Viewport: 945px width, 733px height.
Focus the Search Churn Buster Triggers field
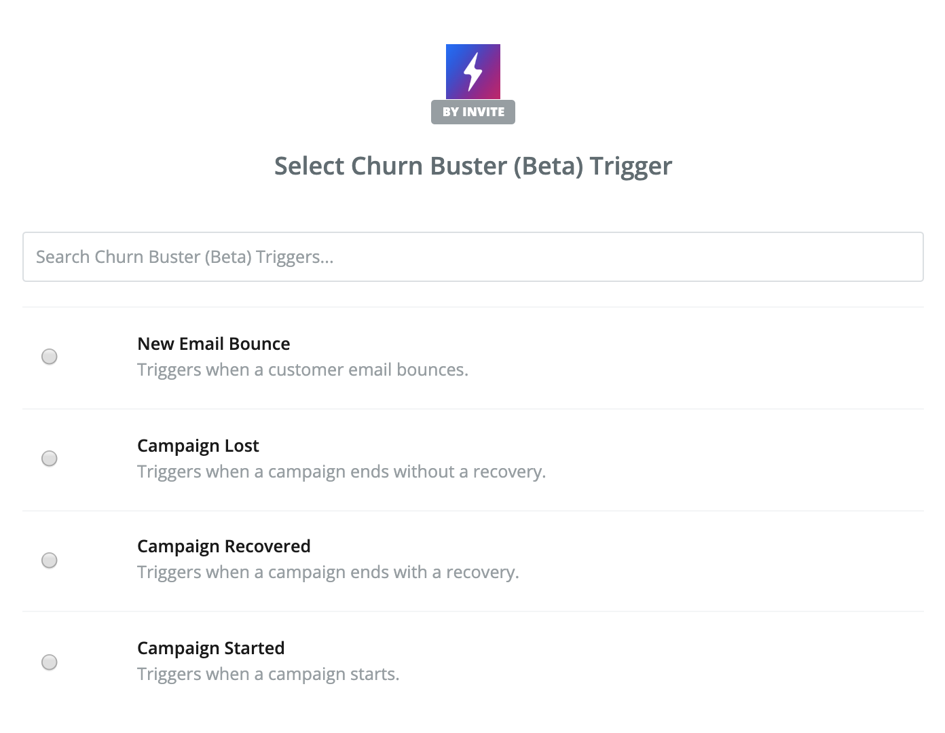click(472, 257)
